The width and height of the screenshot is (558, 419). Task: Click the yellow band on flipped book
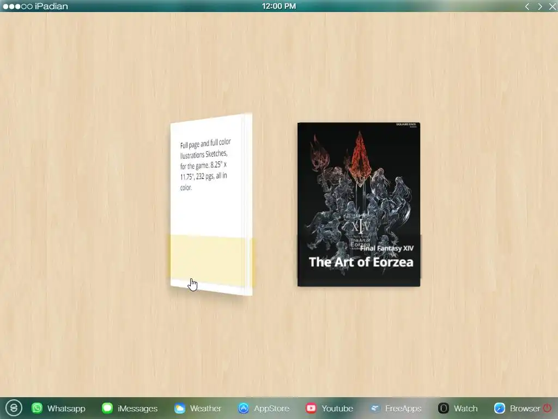[x=211, y=261]
